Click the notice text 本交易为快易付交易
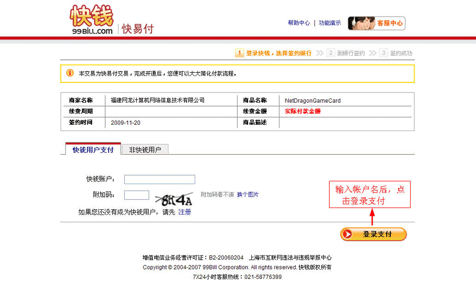 coord(103,73)
